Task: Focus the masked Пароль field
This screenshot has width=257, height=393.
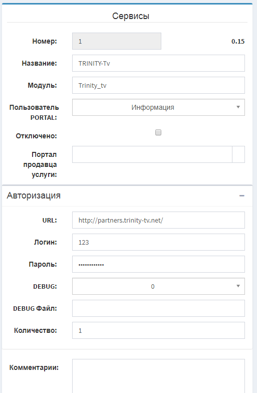Action: pyautogui.click(x=158, y=264)
